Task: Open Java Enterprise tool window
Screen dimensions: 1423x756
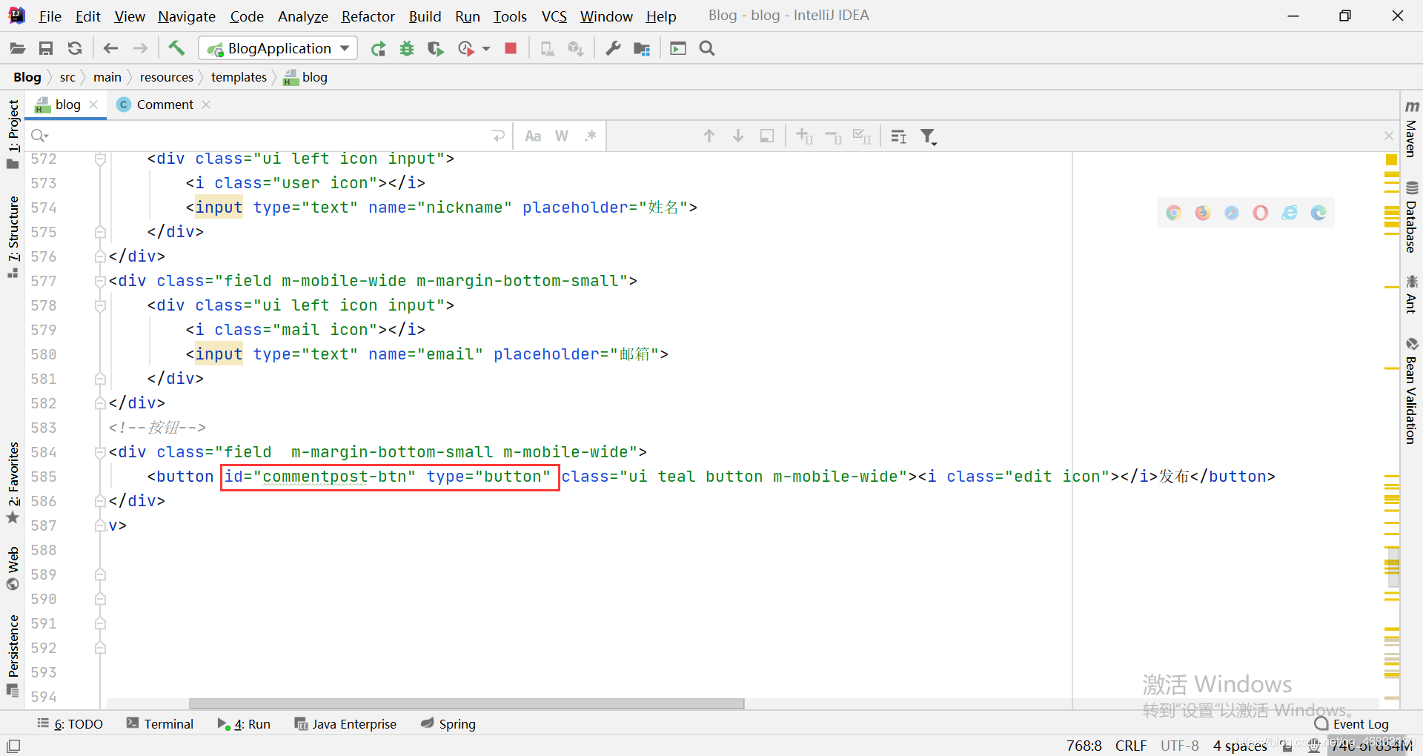Action: coord(345,724)
